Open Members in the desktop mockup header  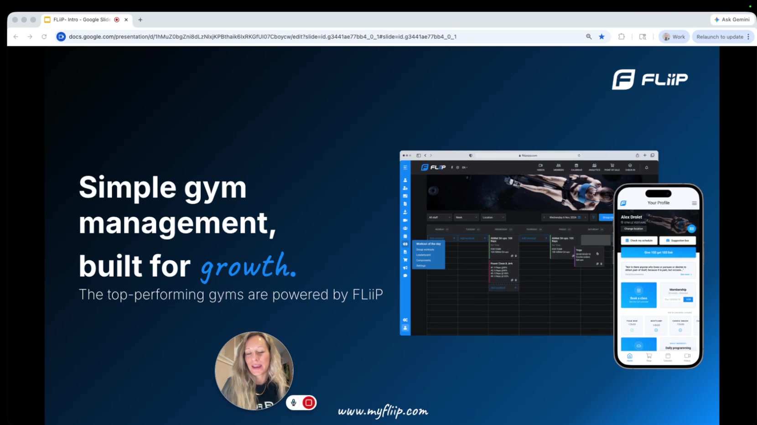click(x=558, y=167)
